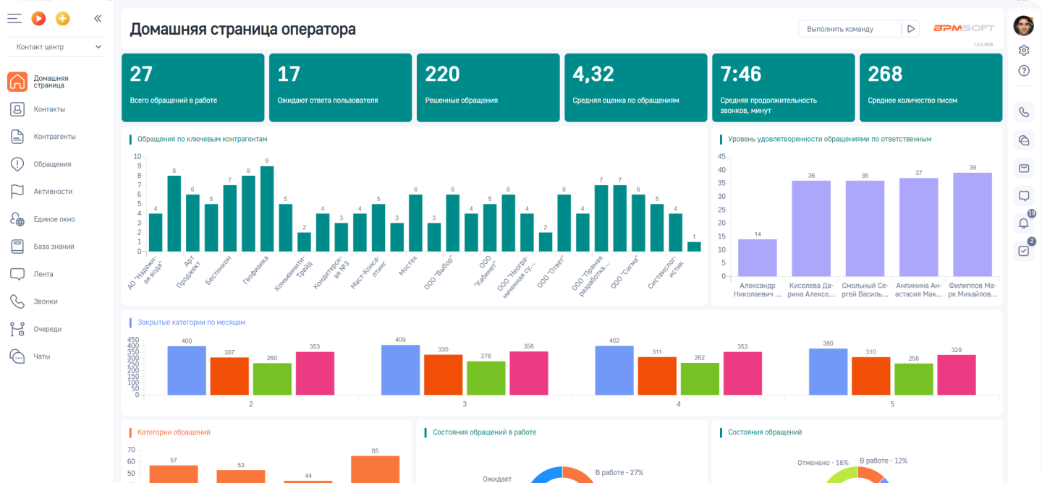This screenshot has width=1042, height=483.
Task: Click the Обращения по ключевым контрагентам title
Action: 203,138
